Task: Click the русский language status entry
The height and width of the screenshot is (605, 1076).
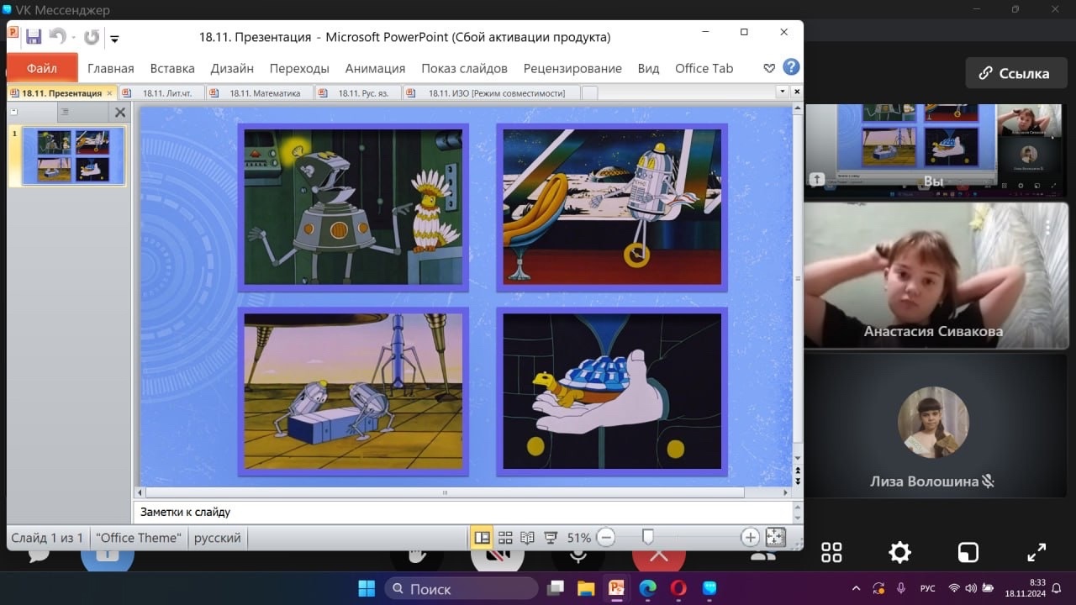Action: tap(217, 538)
